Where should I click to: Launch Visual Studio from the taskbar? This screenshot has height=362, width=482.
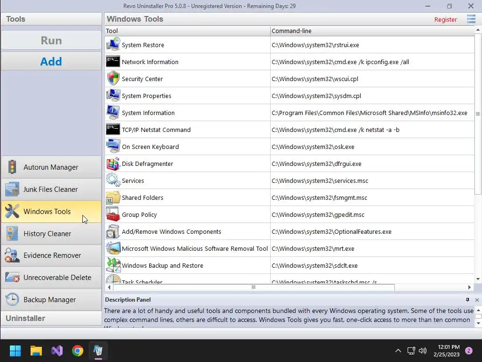point(57,351)
